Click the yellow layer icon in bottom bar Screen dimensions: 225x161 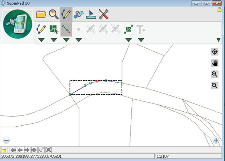tap(4, 150)
